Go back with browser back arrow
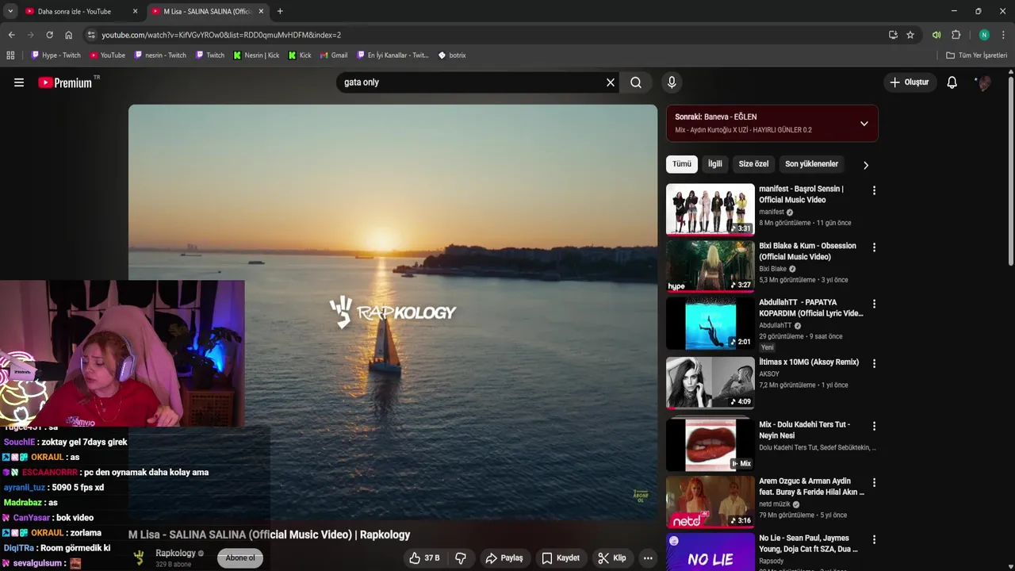Screen dimensions: 1015x571 [x=11, y=35]
